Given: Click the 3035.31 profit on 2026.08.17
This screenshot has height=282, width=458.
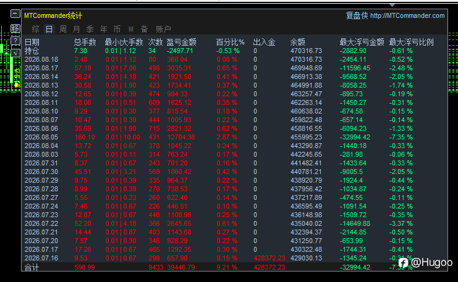Looking at the screenshot, I should point(179,68).
